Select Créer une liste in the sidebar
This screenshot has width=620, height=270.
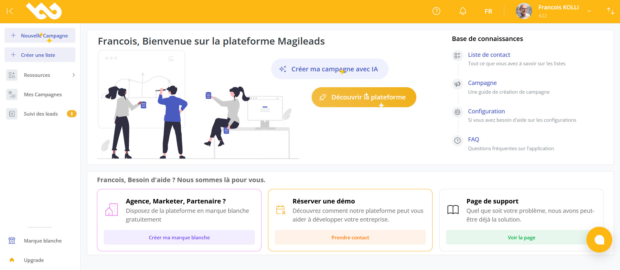click(x=39, y=55)
